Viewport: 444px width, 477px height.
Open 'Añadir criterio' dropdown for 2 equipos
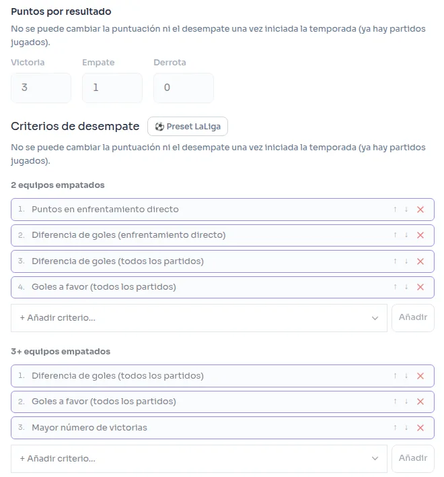pyautogui.click(x=199, y=318)
